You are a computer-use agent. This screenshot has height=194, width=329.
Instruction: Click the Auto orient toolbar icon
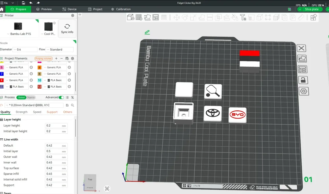point(147,17)
